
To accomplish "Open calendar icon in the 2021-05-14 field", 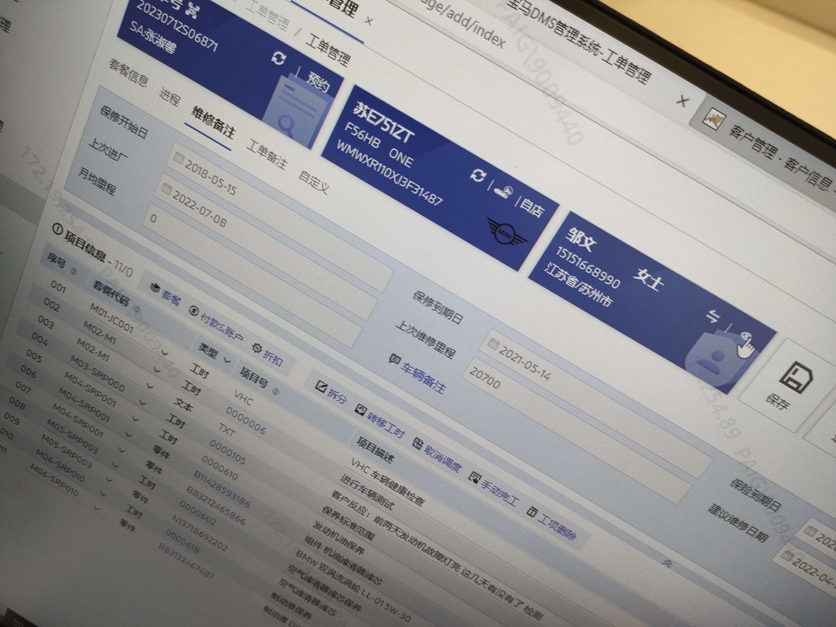I will coord(493,344).
